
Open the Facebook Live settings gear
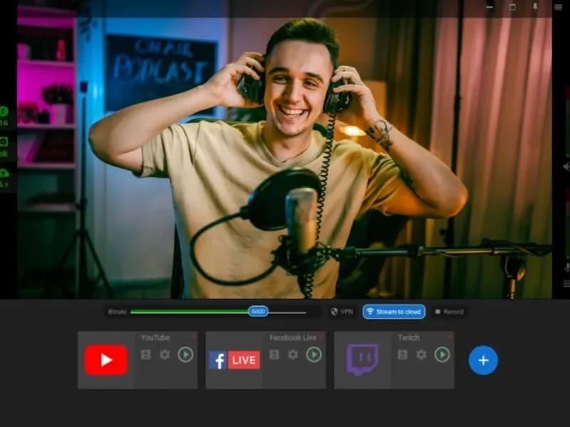pos(293,354)
